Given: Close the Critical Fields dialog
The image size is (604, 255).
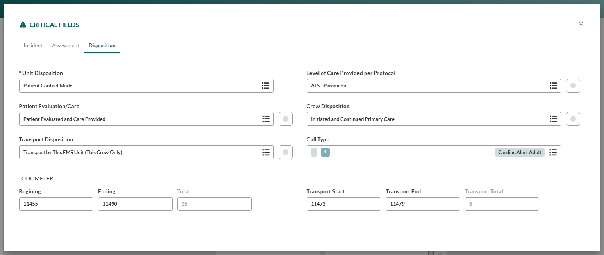Looking at the screenshot, I should click(581, 23).
